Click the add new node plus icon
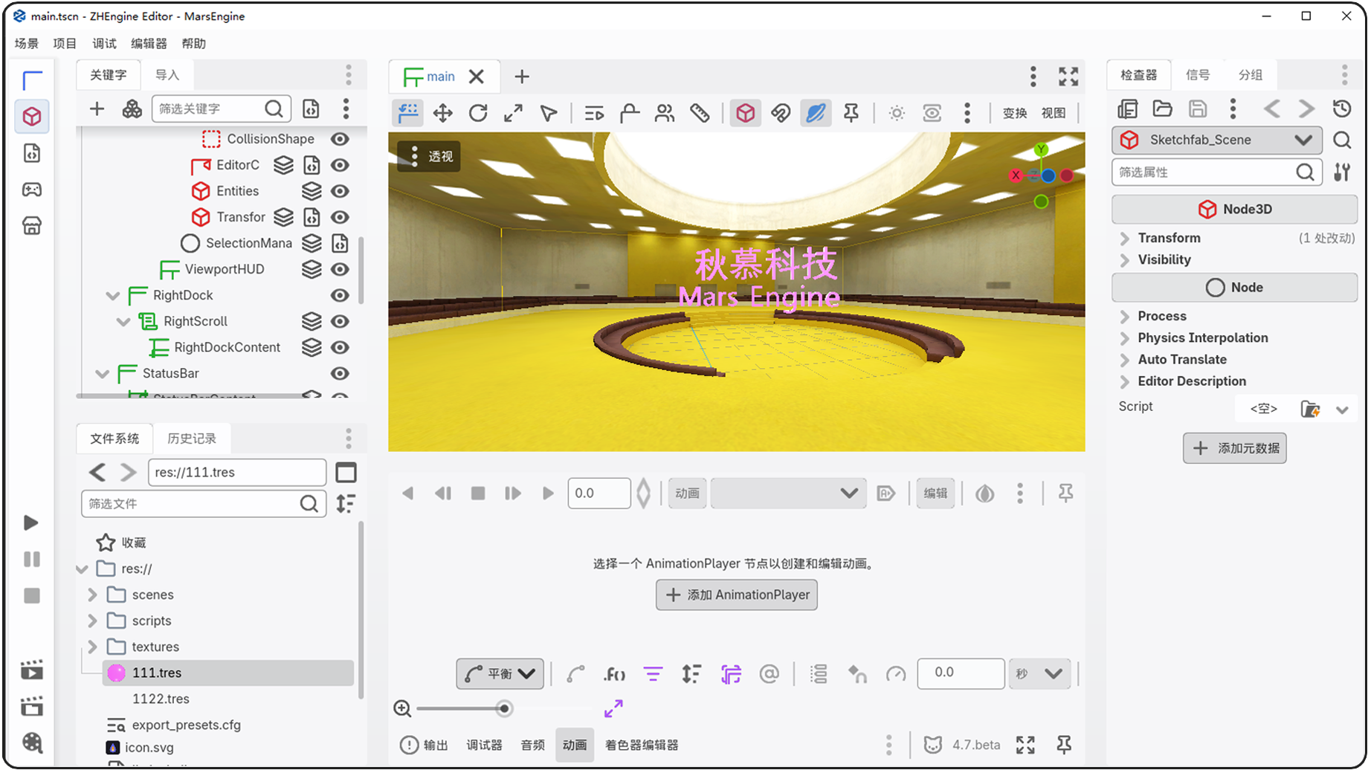This screenshot has width=1368, height=770. tap(97, 109)
